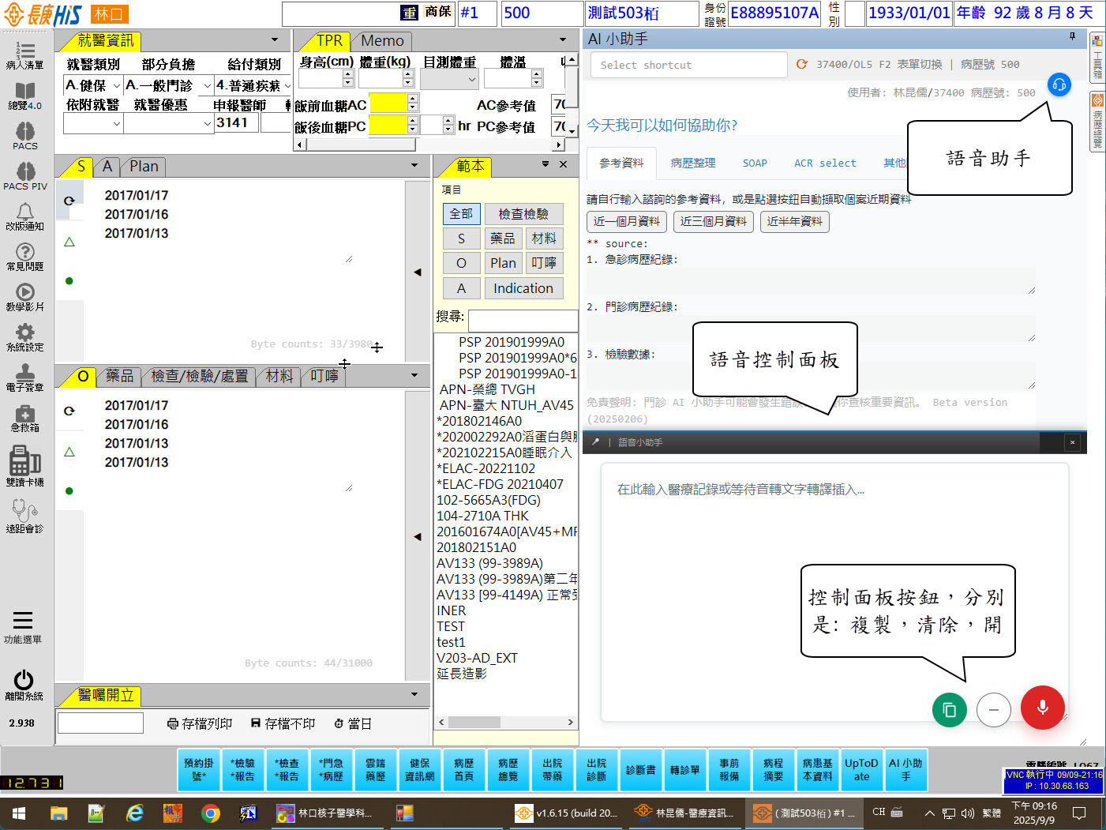The height and width of the screenshot is (830, 1106).
Task: Click the 近三個月資料 button
Action: click(x=713, y=221)
